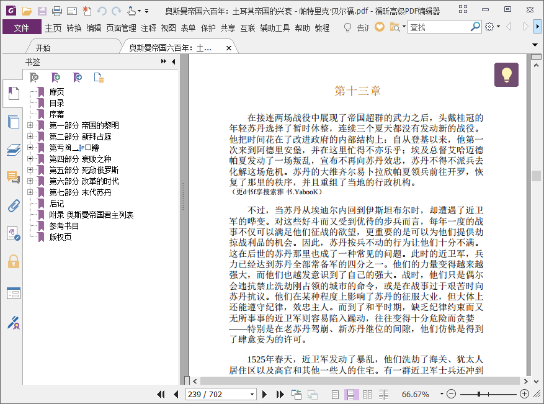544x404 pixels.
Task: Close the 奥斯曼帝国六百年 document tab
Action: (x=229, y=48)
